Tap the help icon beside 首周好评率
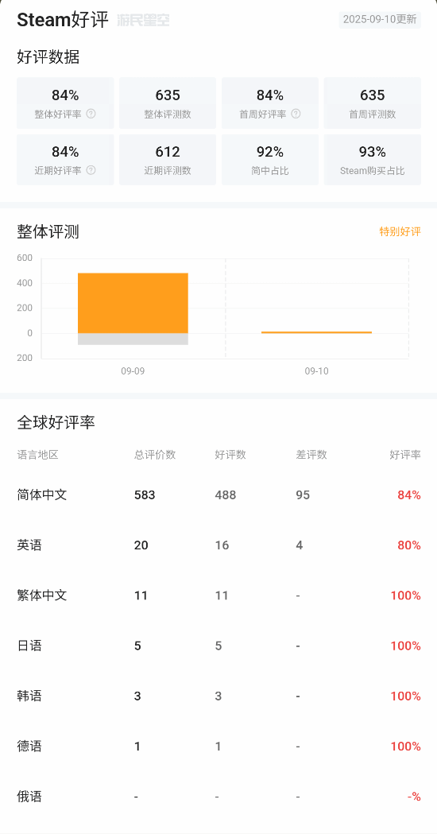This screenshot has height=834, width=437. pos(296,114)
